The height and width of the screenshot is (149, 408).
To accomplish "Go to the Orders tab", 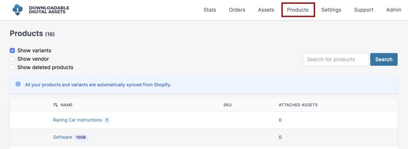I will click(x=237, y=10).
